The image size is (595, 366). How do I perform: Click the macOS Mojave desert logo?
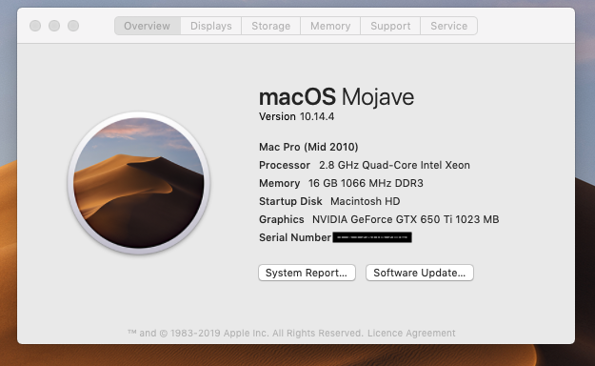pyautogui.click(x=138, y=183)
